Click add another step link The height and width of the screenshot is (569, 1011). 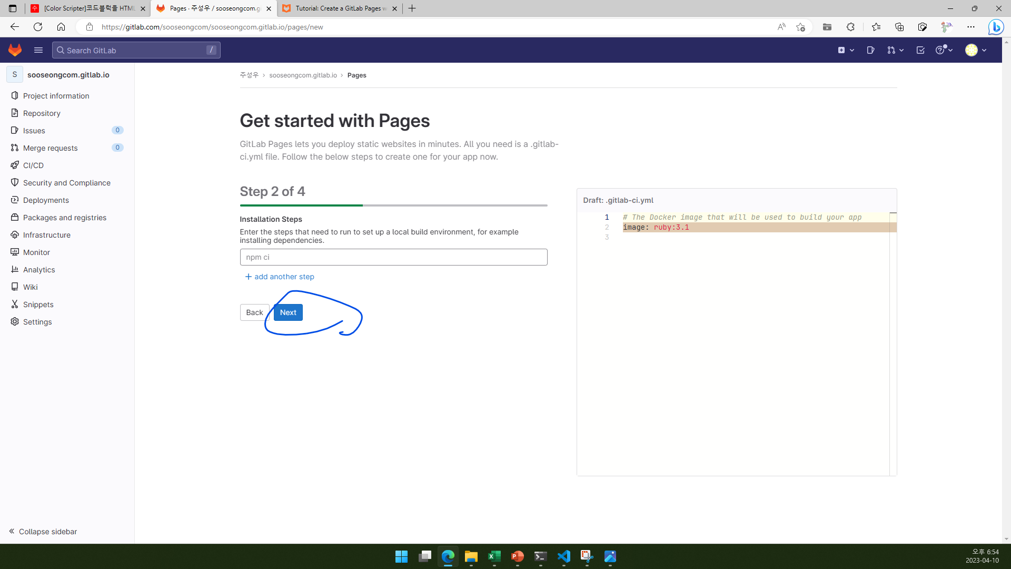tap(279, 277)
